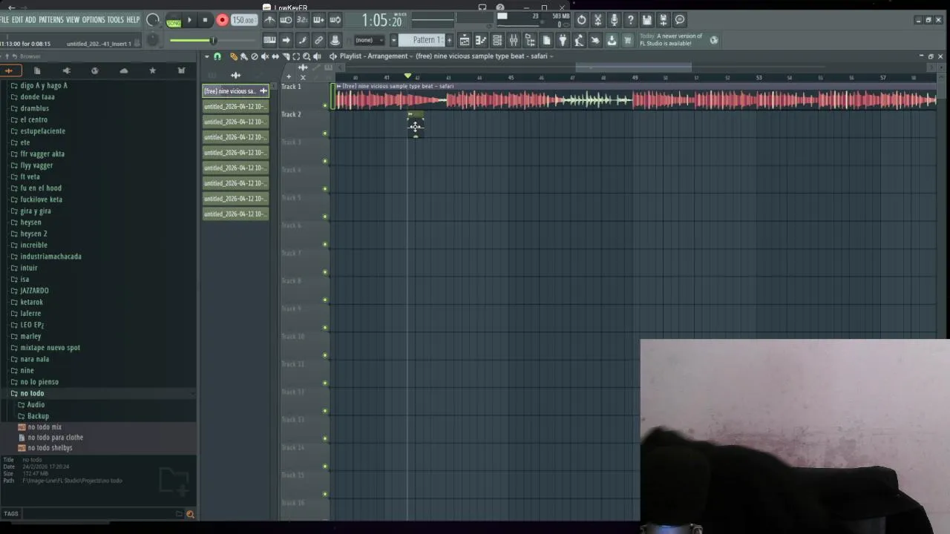Screen dimensions: 950x534
Task: Toggle loop recording button
Action: [x=335, y=20]
